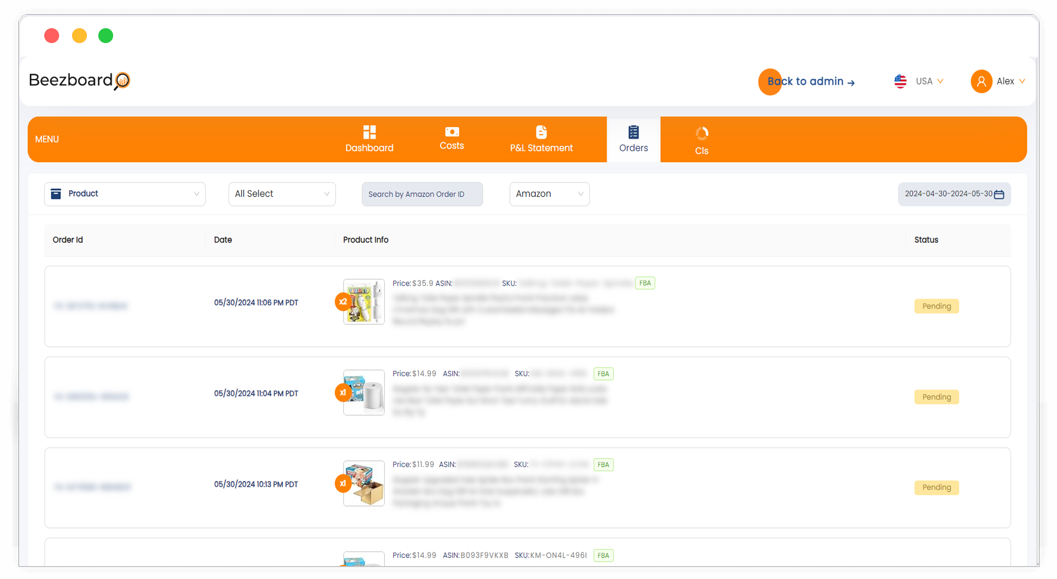
Task: Click the yellow minimize window button
Action: [x=79, y=36]
